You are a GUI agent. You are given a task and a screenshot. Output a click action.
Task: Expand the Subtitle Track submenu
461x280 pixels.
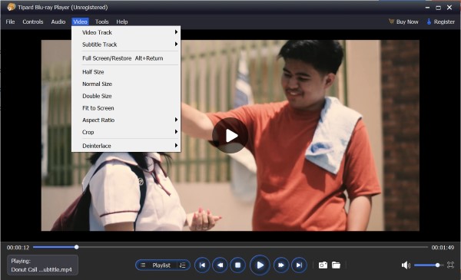(x=126, y=44)
